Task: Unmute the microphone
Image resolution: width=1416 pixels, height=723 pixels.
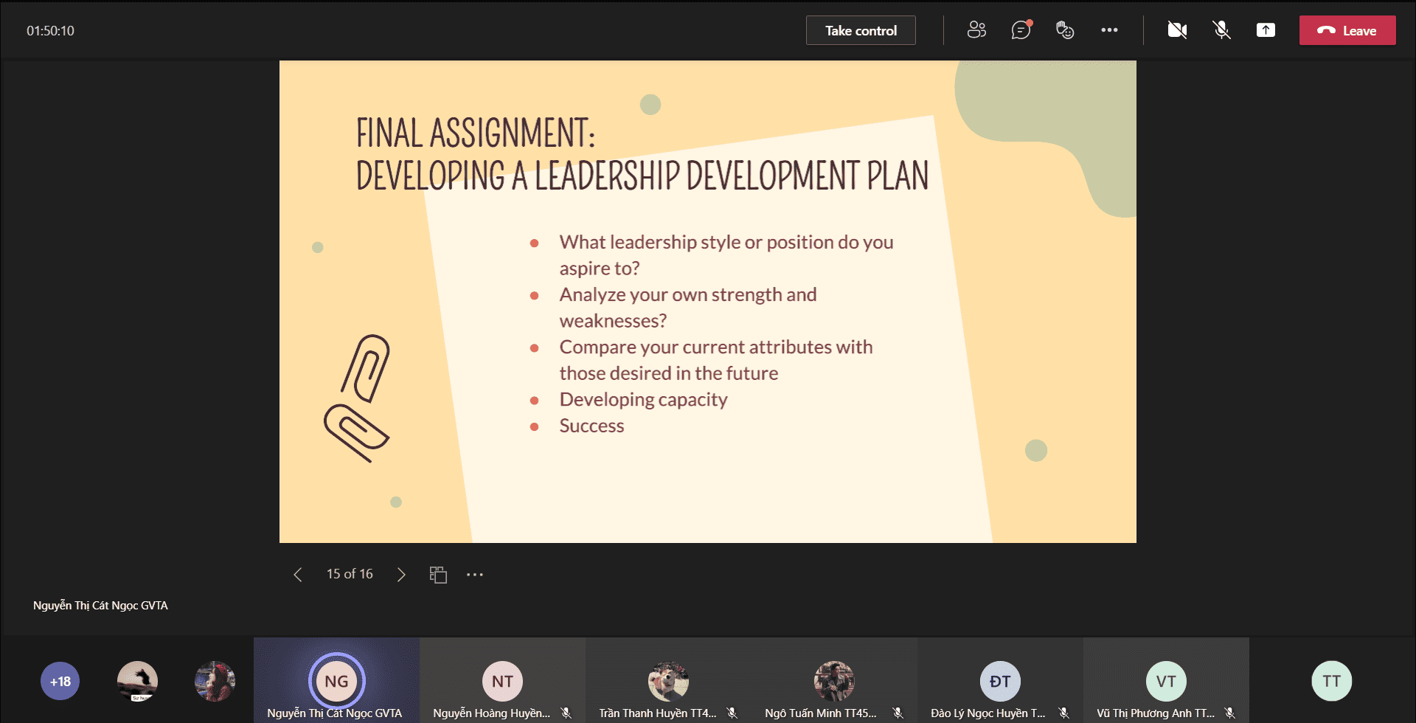Action: click(1221, 30)
